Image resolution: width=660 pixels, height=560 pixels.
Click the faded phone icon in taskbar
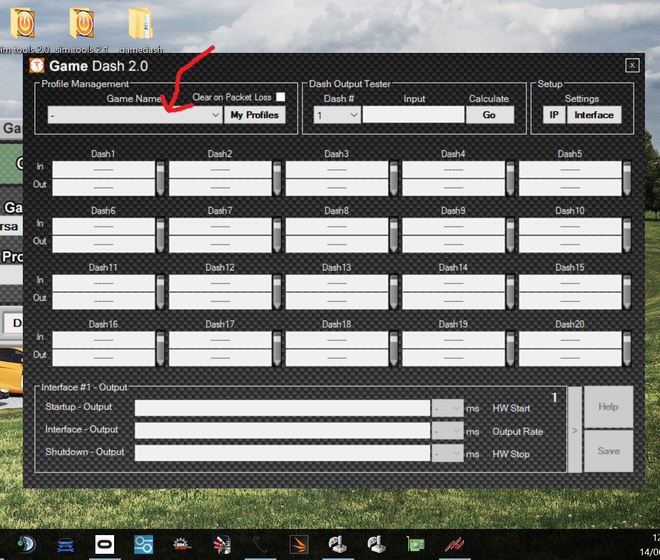coord(260,544)
